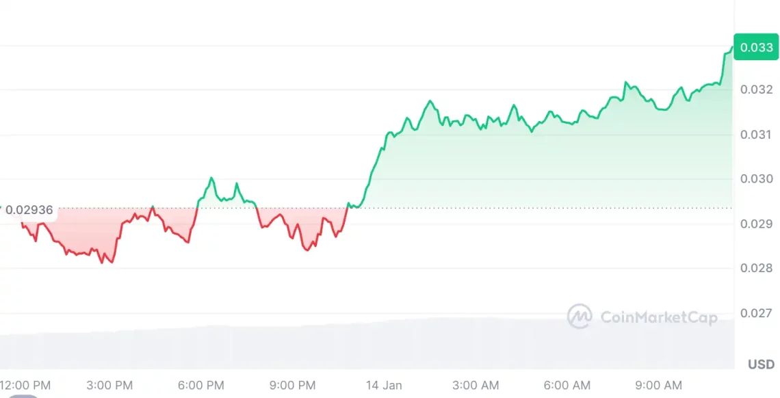Click the 0.029 price axis label
Image resolution: width=780 pixels, height=398 pixels.
tap(757, 224)
